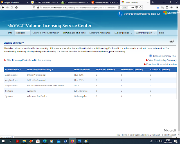The height and width of the screenshot is (144, 180).
Task: Click the browser address bar URL
Action: pos(79,8)
